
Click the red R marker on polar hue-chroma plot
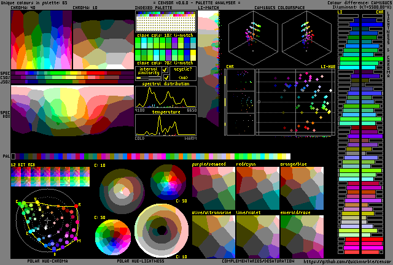(80, 205)
